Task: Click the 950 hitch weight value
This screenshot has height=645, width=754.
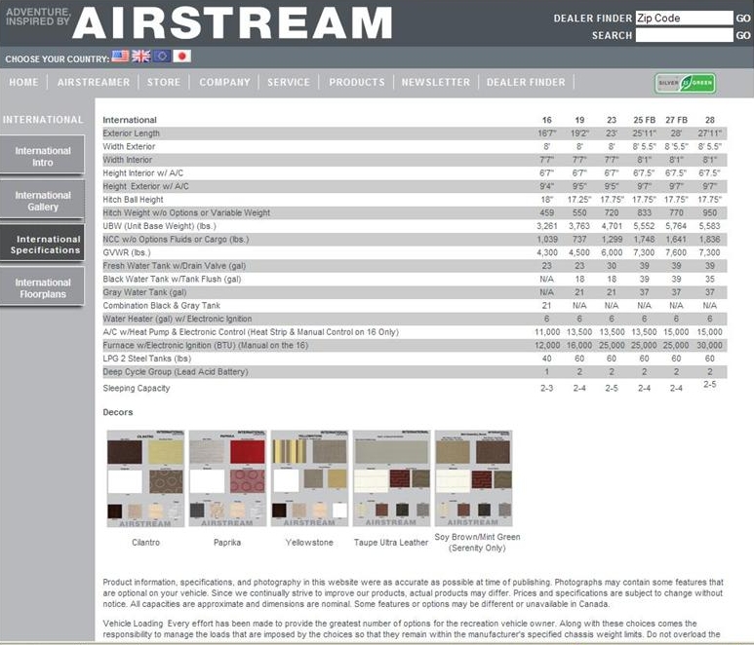Action: [x=710, y=212]
